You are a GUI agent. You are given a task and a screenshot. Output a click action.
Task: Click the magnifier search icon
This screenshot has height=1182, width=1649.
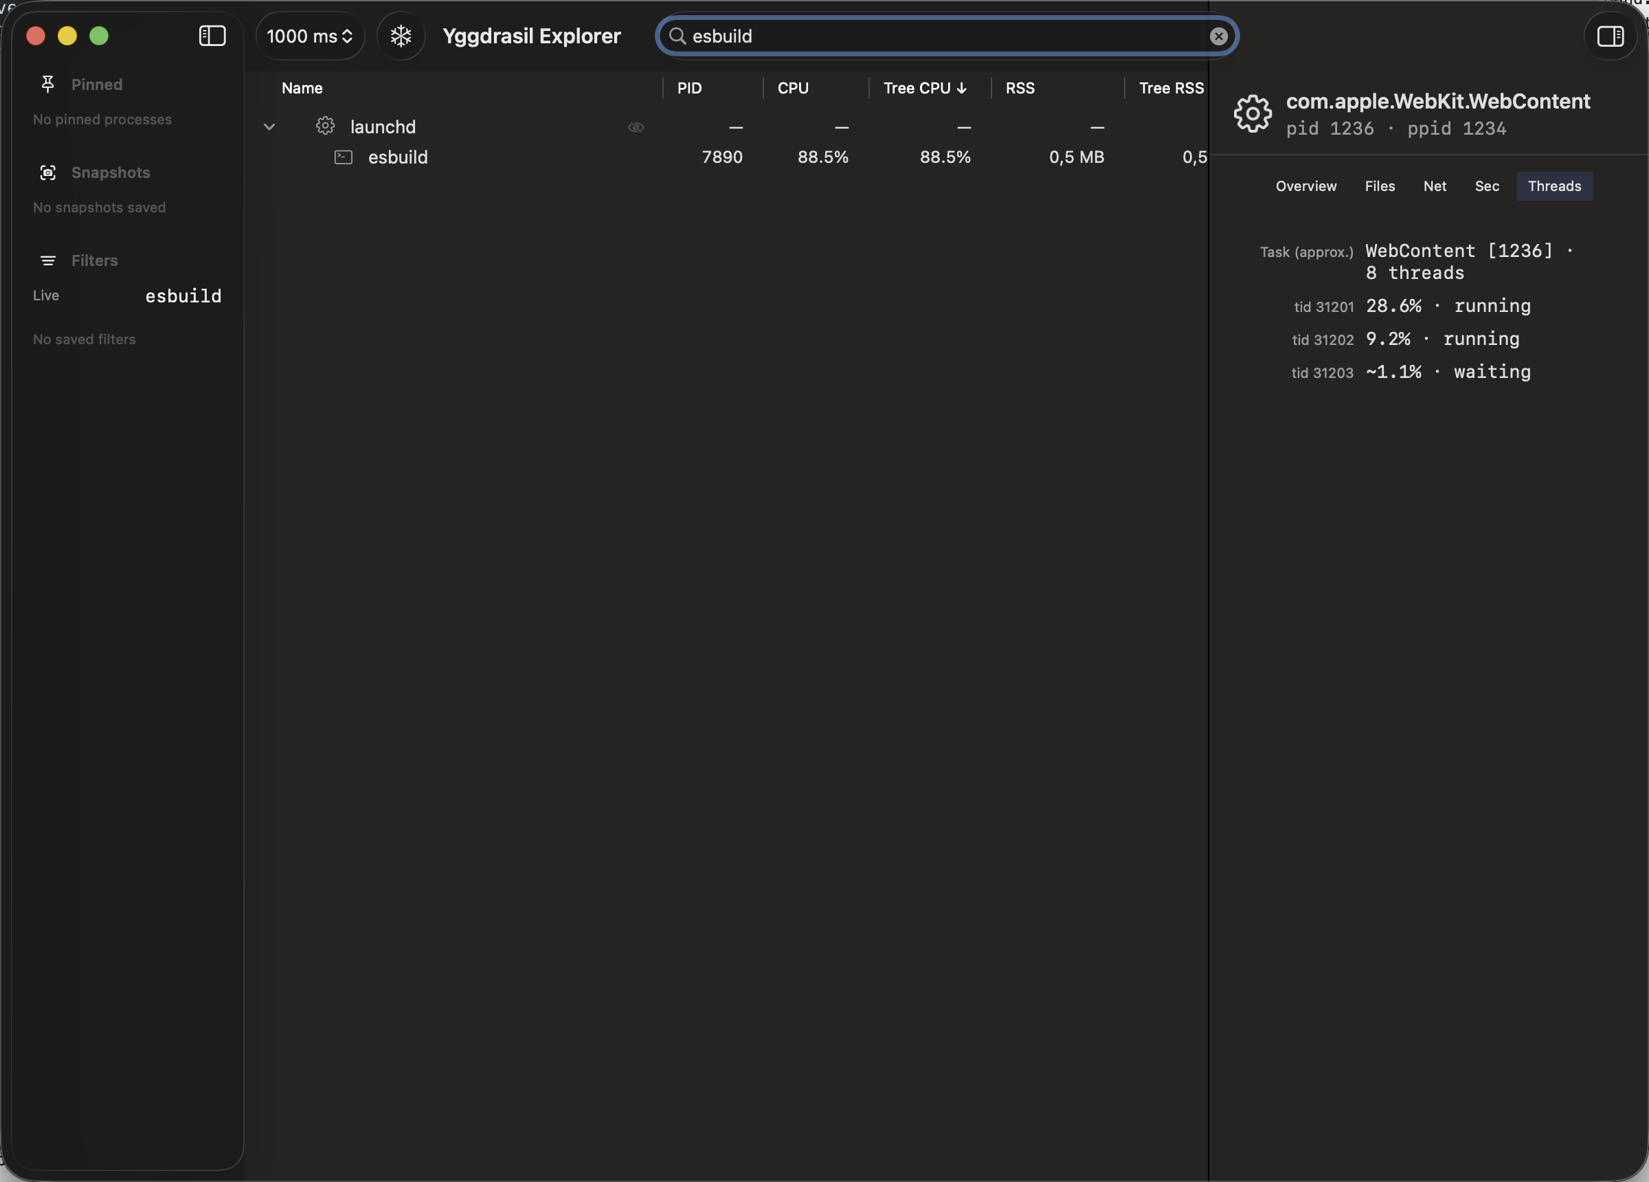[x=677, y=36]
